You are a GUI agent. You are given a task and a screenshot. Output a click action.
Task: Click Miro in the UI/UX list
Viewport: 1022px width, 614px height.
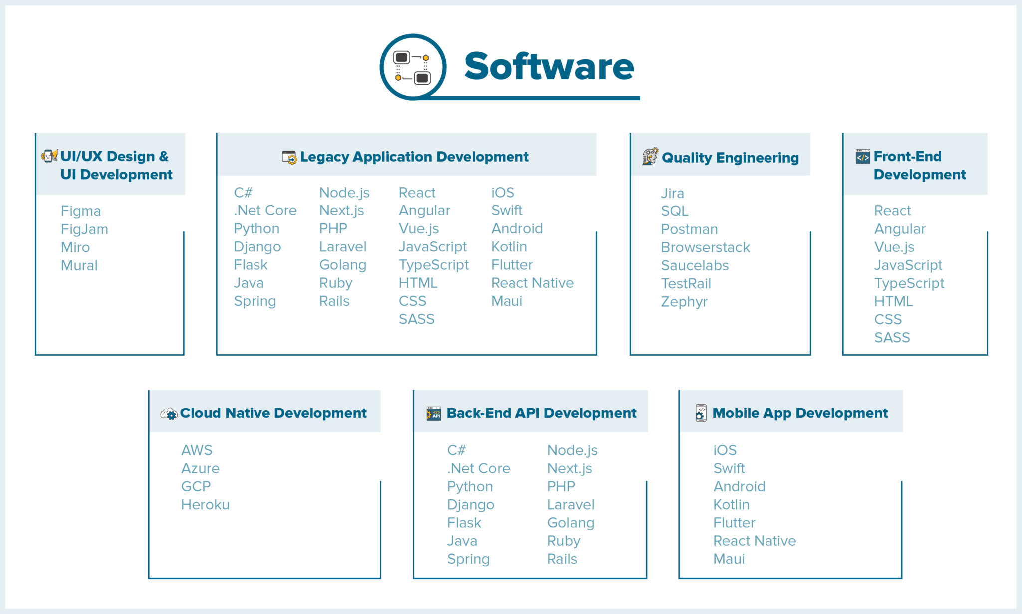[75, 247]
